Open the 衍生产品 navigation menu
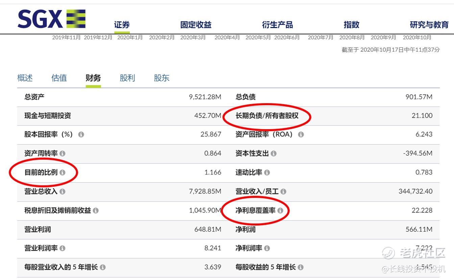454x279 pixels. pos(277,25)
